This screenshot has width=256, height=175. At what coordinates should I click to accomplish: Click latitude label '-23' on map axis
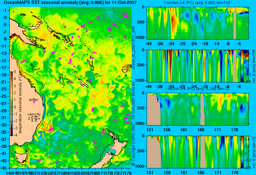click(3, 89)
